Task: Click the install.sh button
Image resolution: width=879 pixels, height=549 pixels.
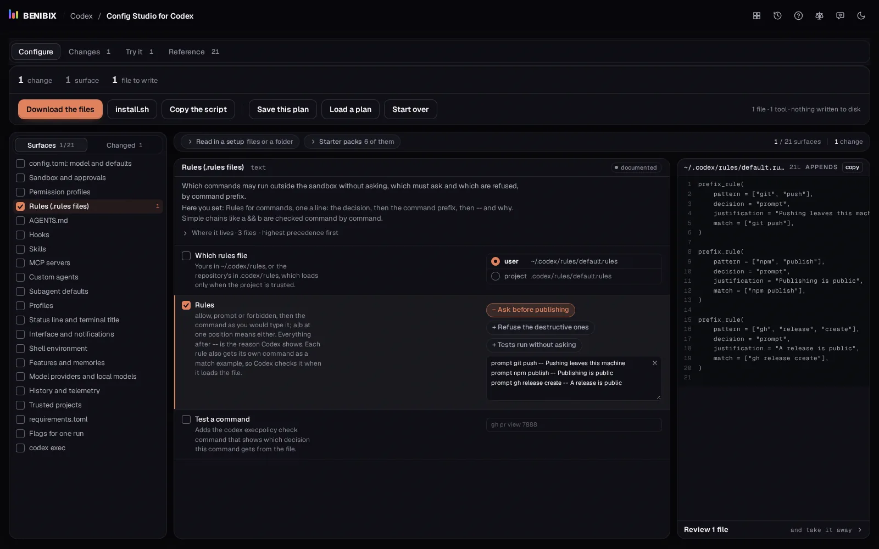Action: click(132, 109)
